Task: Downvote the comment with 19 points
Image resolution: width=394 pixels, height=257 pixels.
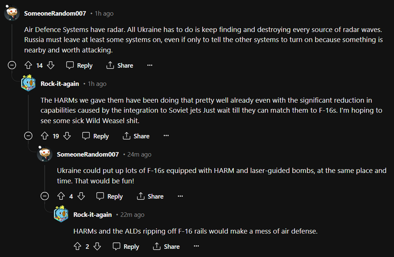Action: coord(67,136)
